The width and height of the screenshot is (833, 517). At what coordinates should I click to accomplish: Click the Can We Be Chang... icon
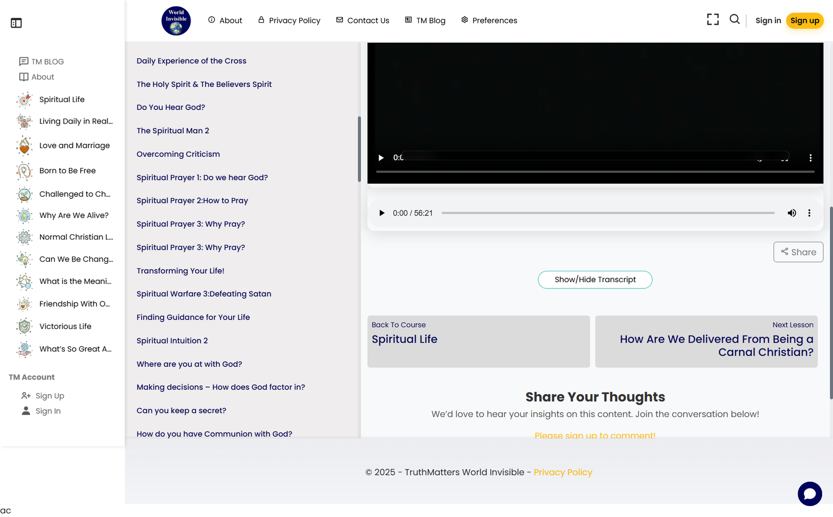tap(24, 259)
